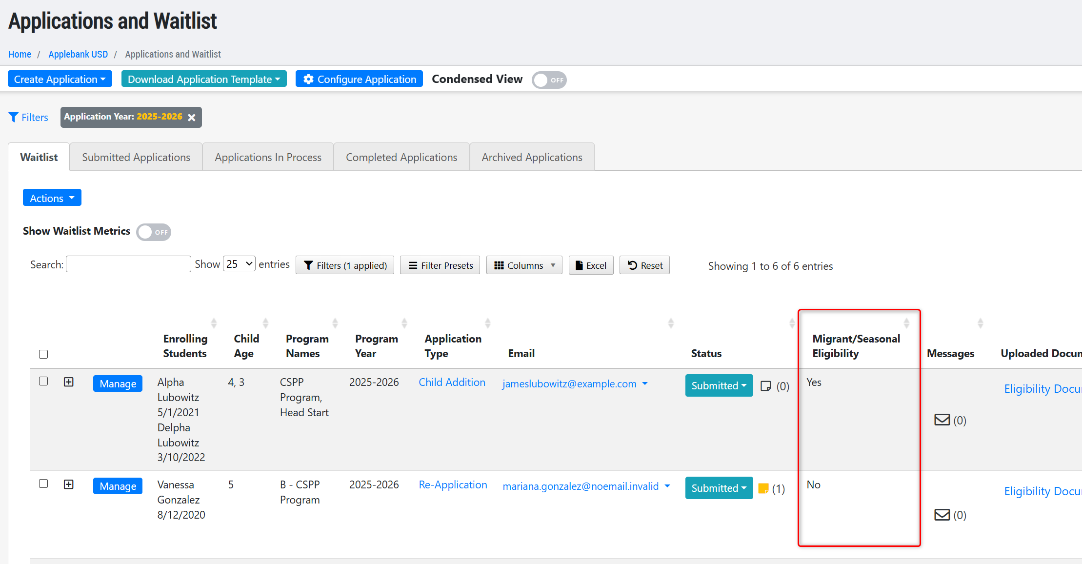
Task: Export the table to Excel
Action: tap(591, 265)
